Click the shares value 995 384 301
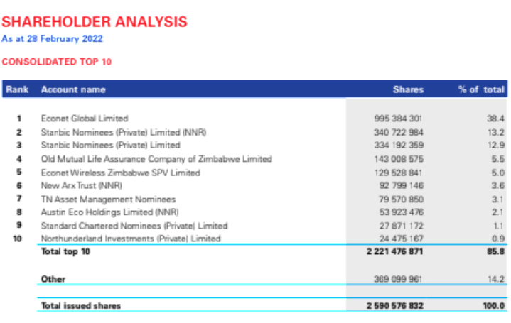The image size is (511, 323). pos(399,118)
